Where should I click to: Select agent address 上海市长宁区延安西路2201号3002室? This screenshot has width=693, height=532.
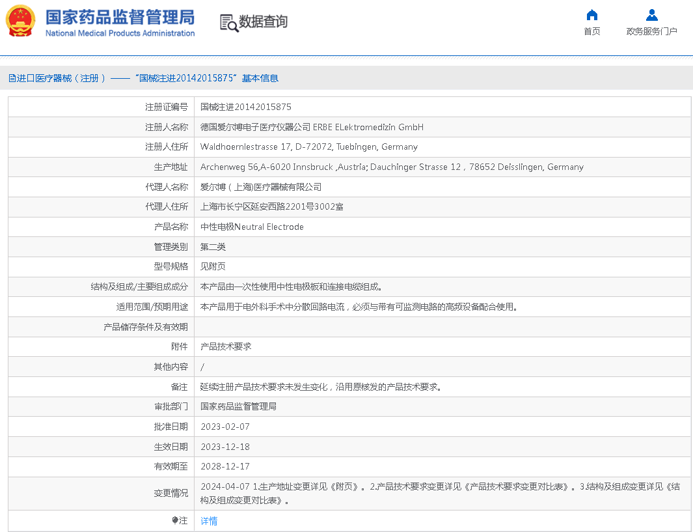point(272,207)
